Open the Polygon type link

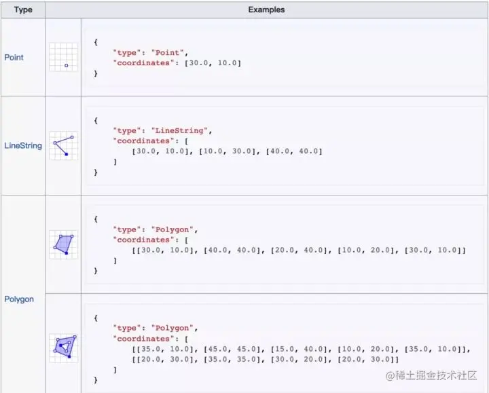coord(19,299)
